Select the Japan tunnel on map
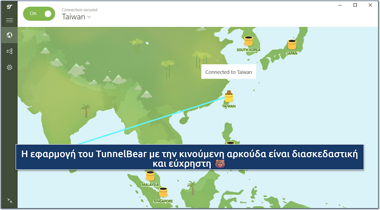This screenshot has width=380, height=210. click(x=292, y=45)
